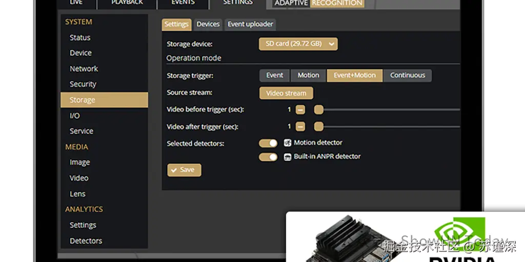
Task: Select the Storage sidebar item
Action: 104,100
